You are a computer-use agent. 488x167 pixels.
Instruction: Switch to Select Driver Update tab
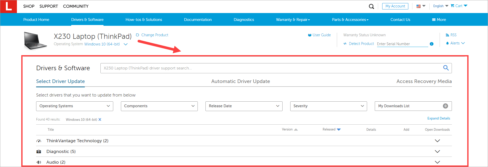(60, 81)
